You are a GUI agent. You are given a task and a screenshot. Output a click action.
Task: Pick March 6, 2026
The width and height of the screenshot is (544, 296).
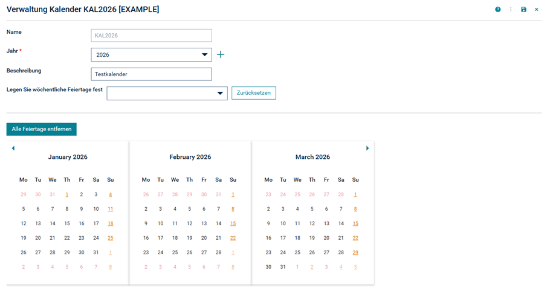(326, 209)
